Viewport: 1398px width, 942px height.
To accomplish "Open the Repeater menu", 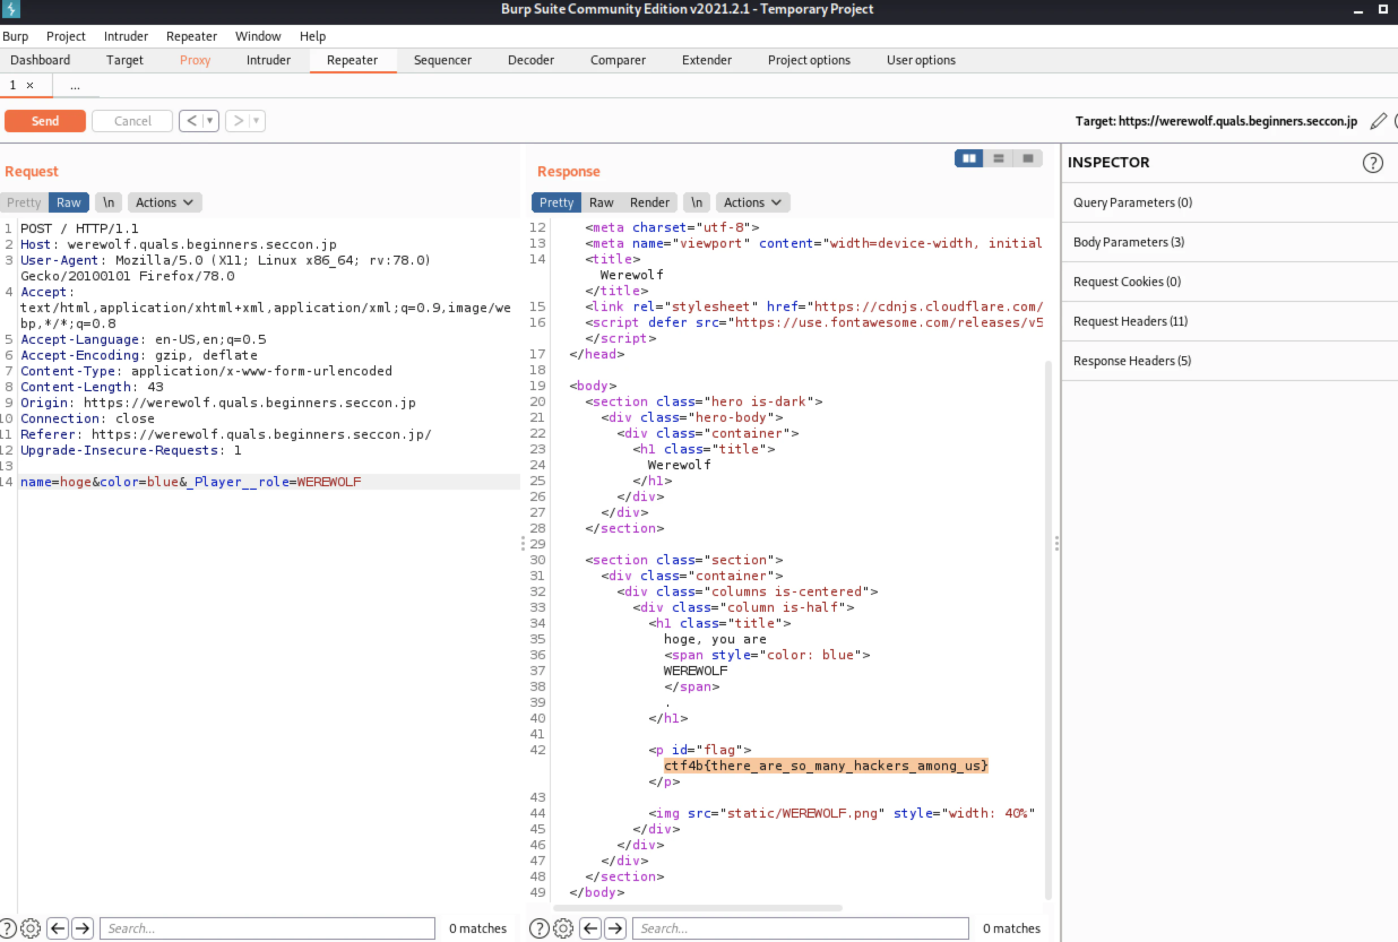I will point(192,36).
